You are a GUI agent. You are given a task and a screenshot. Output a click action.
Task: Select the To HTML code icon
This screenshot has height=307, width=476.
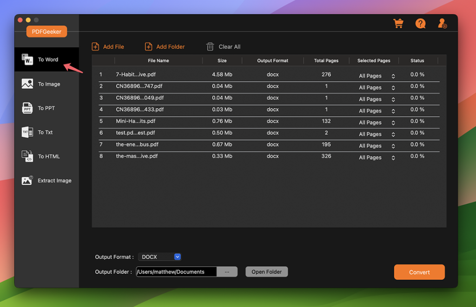pos(27,156)
